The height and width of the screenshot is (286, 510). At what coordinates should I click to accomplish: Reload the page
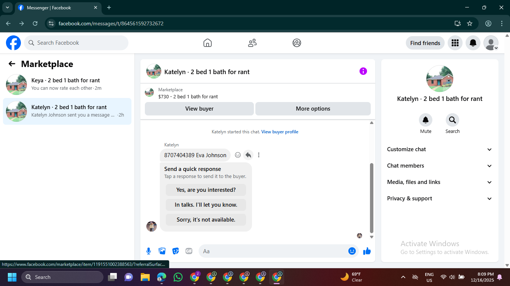tap(35, 23)
